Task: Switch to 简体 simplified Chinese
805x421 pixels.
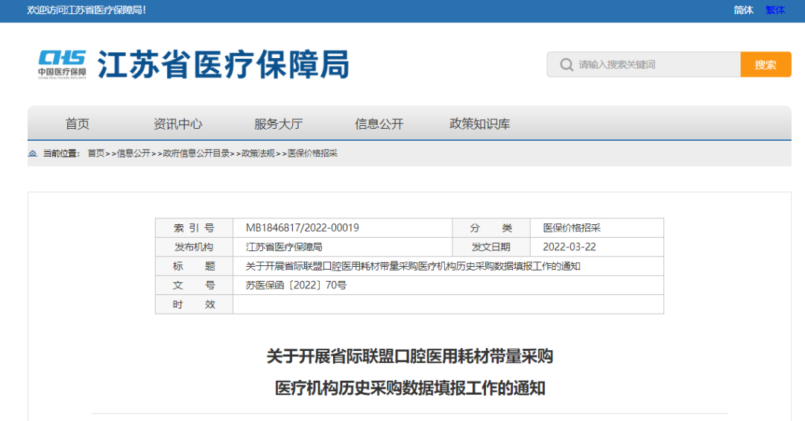Action: (743, 10)
